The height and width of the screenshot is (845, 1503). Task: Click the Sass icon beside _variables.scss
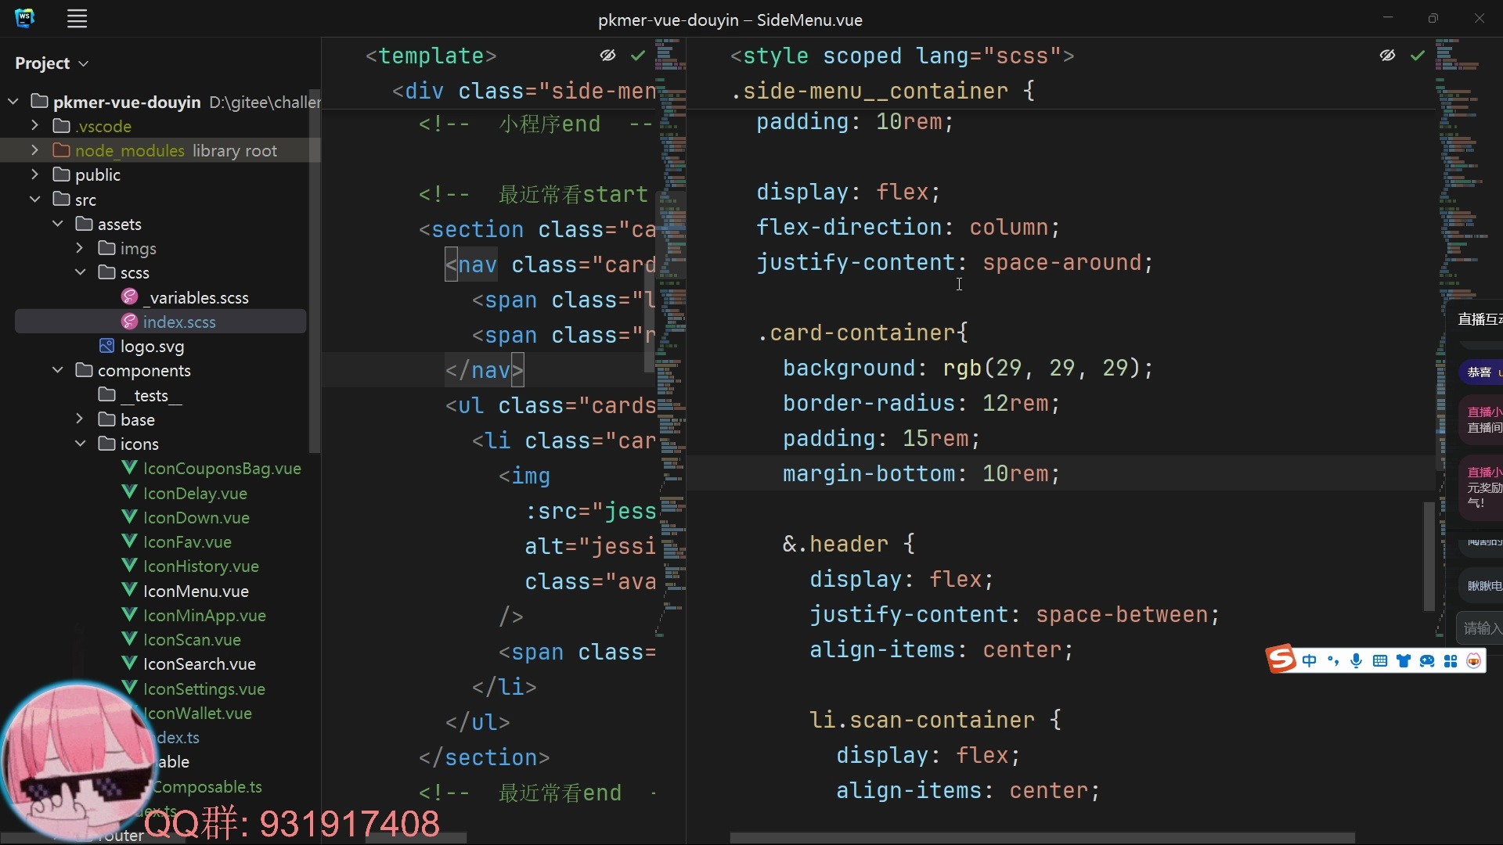click(x=129, y=297)
